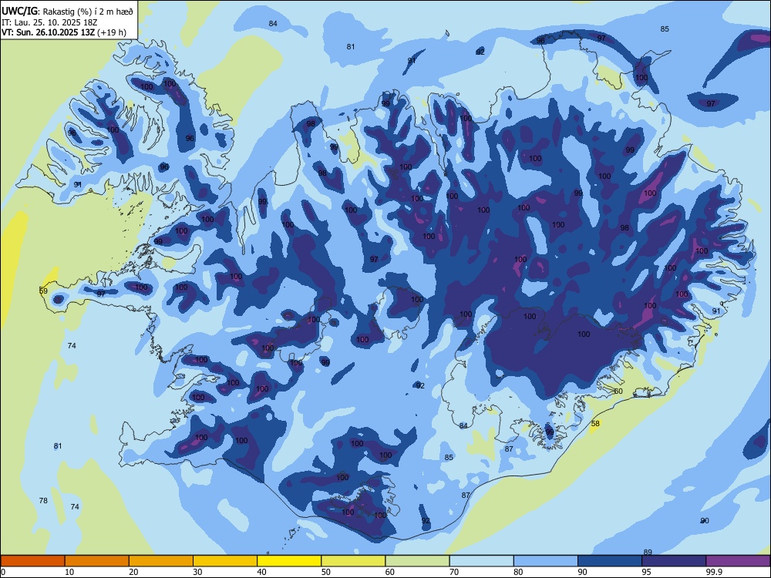Select the orange 10–20 legend swatch
Screen dimensions: 771x578
click(97, 561)
